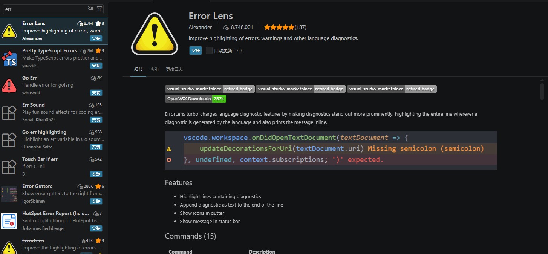
Task: Click the Err Sound 103 download icon
Action: click(91, 105)
